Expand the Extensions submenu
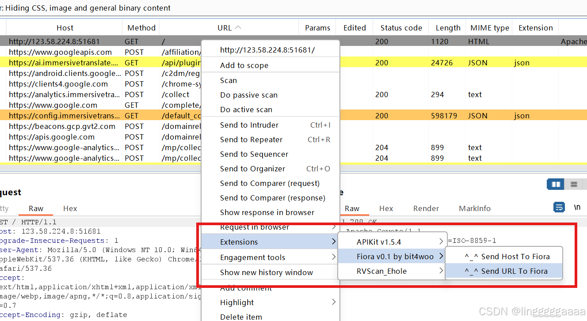Viewport: 587px width, 321px height. click(271, 242)
